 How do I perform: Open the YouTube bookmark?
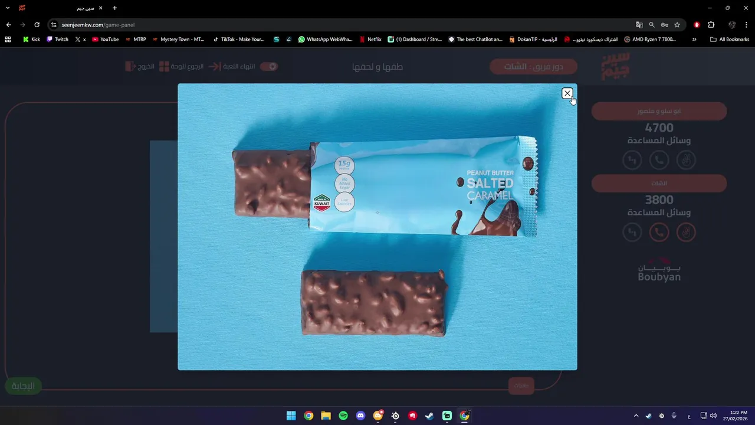105,40
